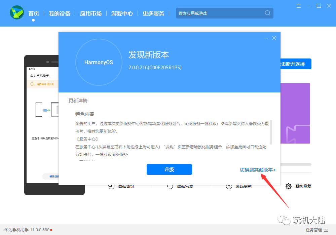Image resolution: width=336 pixels, height=235 pixels.
Task: Switch to the 我的设备 tab
Action: click(59, 13)
